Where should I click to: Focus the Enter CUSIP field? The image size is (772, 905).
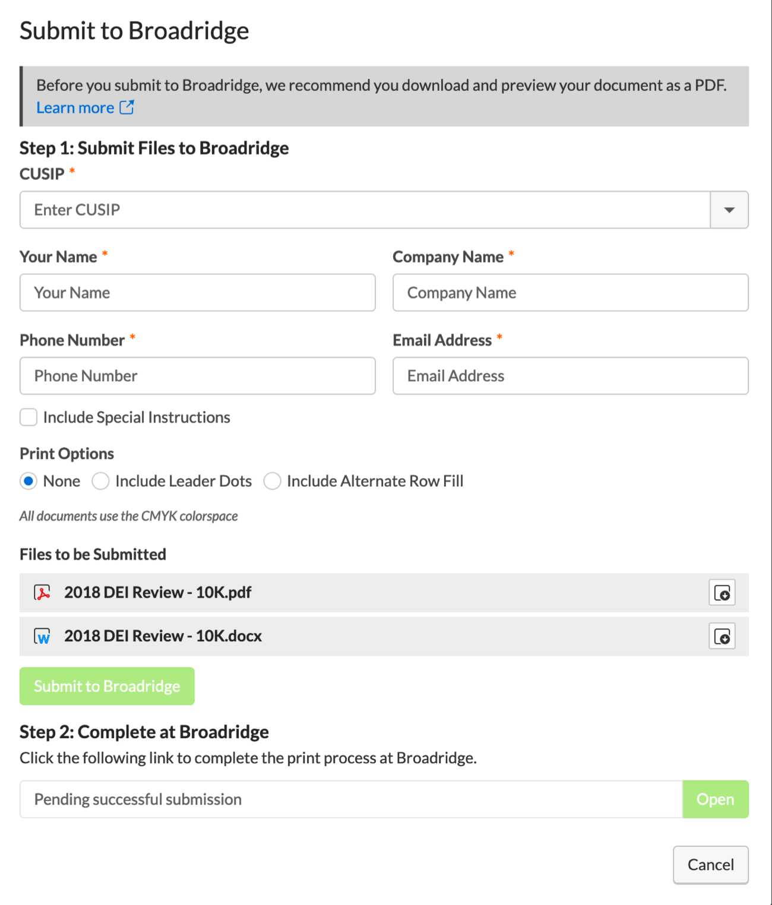[365, 210]
